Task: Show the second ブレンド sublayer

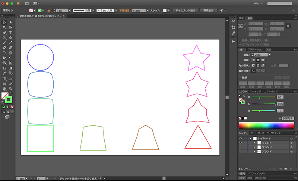Action: [241, 147]
